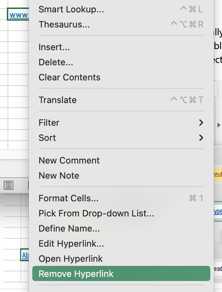Viewport: 222px width, 292px height.
Task: Add a New Comment via menu
Action: point(69,160)
